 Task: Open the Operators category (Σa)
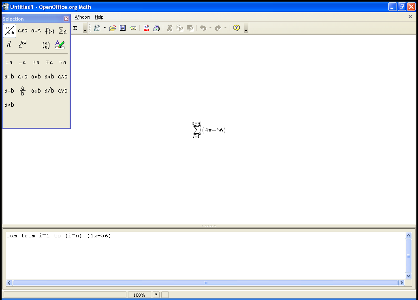(x=63, y=31)
